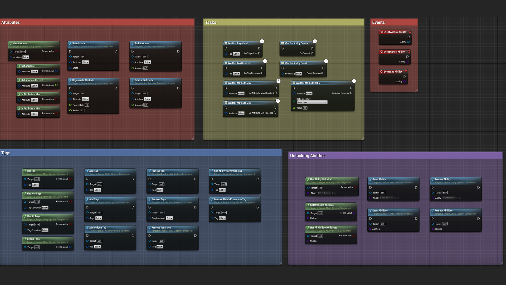This screenshot has height=285, width=506.
Task: Click the output exec pin on Event End Ability
Action: click(405, 77)
